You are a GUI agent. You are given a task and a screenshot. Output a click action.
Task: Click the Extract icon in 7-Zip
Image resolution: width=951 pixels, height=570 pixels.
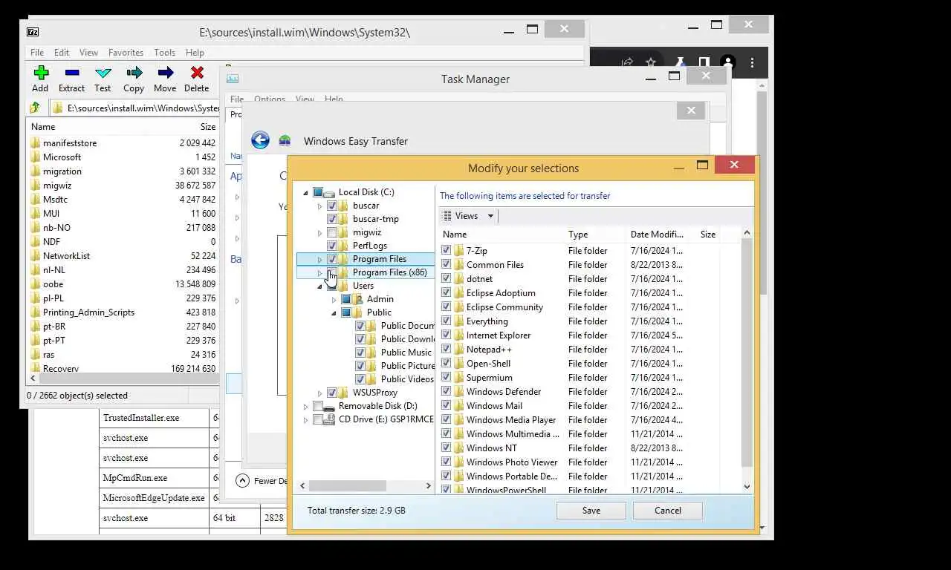pyautogui.click(x=72, y=73)
